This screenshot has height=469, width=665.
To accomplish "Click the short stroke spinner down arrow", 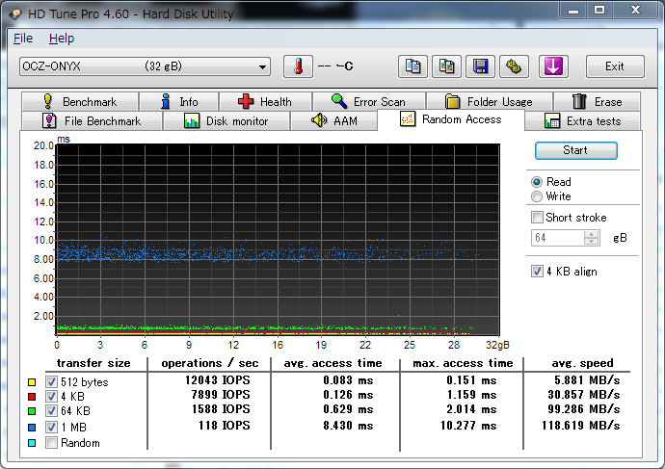I will click(x=591, y=242).
